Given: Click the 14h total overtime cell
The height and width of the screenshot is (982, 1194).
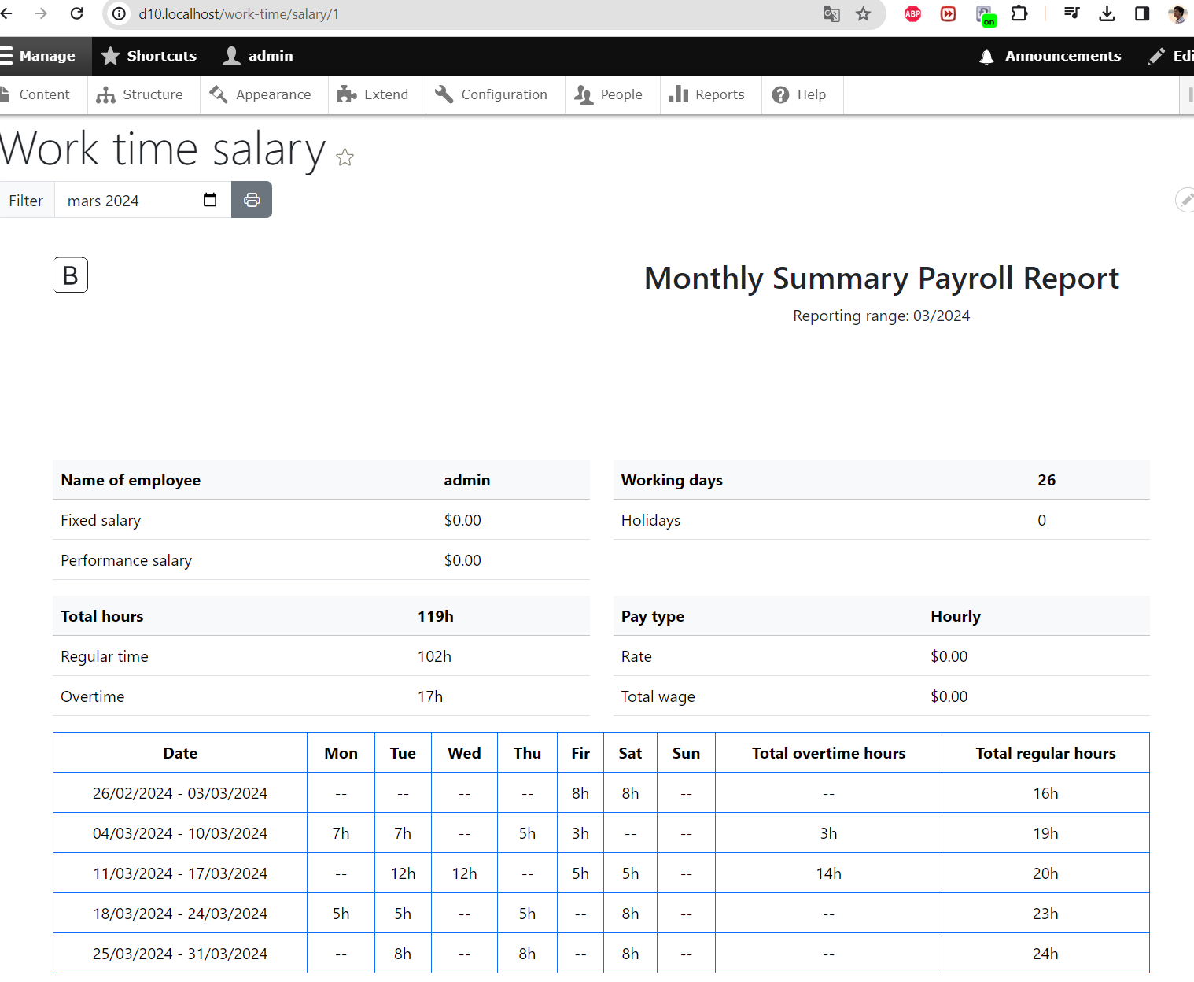Looking at the screenshot, I should click(x=828, y=873).
